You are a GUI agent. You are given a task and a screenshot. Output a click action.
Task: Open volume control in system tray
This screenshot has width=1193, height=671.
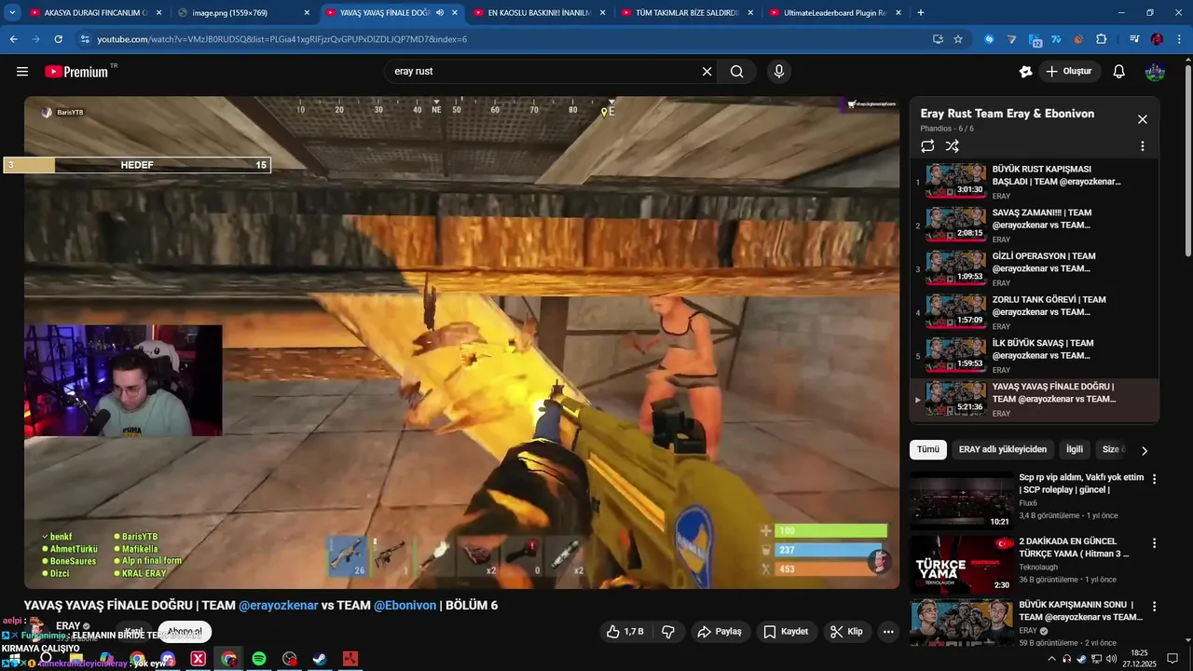[x=1111, y=659]
